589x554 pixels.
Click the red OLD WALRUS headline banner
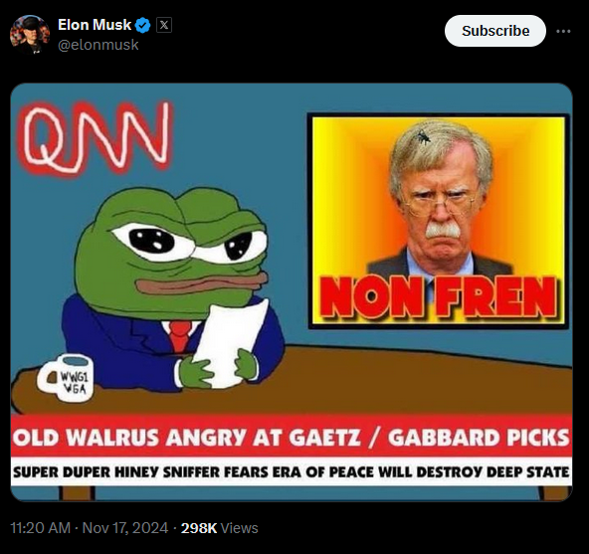(x=292, y=437)
